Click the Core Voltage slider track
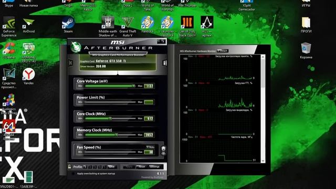This screenshot has width=336, height=189. pos(110,86)
